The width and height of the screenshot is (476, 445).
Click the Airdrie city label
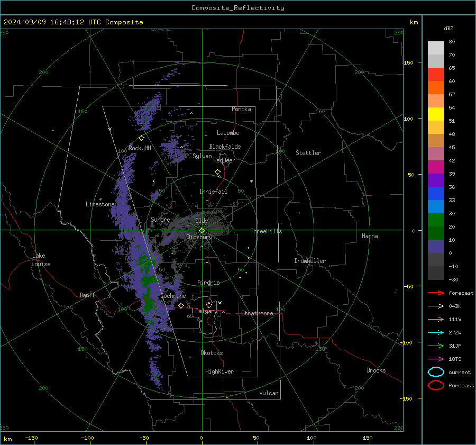click(x=208, y=283)
